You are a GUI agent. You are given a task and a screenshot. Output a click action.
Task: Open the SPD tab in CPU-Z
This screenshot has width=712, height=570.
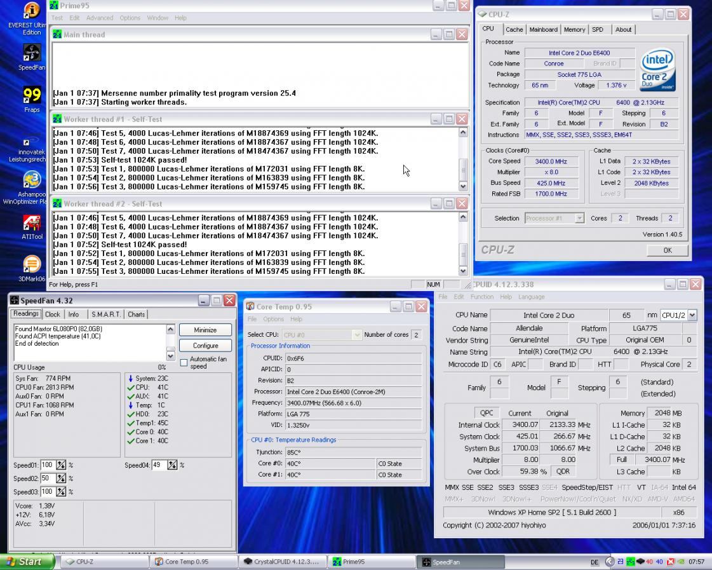click(x=598, y=29)
